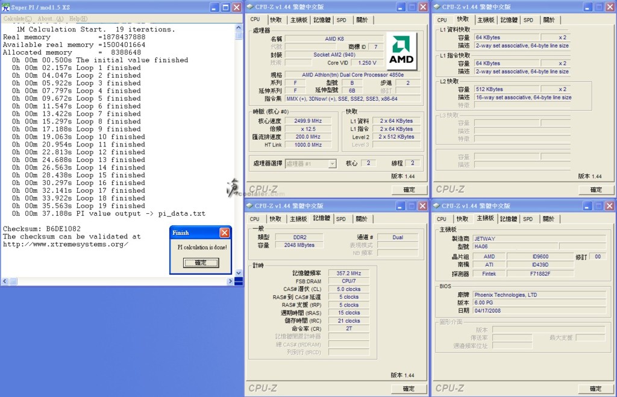Close the bottom-right CPU-Z mainboard window
617x397 pixels.
pos(610,206)
